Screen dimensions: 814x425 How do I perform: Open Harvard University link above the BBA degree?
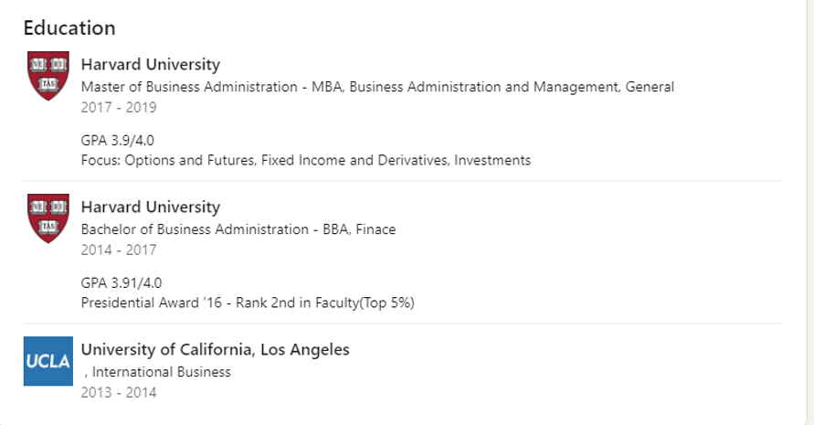click(151, 207)
